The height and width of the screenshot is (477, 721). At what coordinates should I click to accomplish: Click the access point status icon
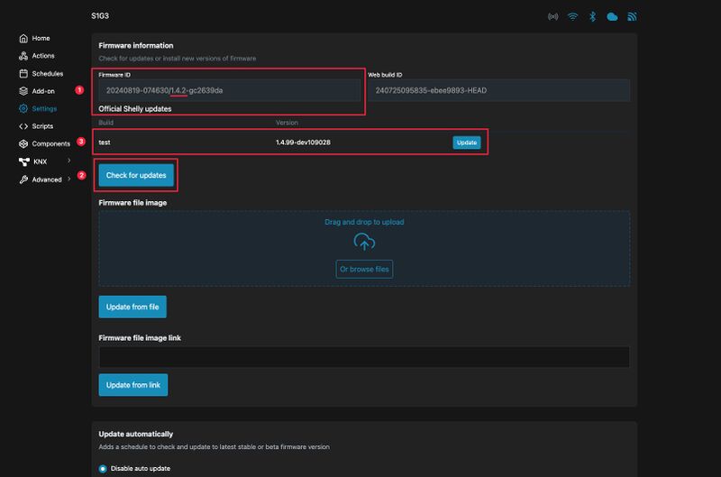click(552, 17)
